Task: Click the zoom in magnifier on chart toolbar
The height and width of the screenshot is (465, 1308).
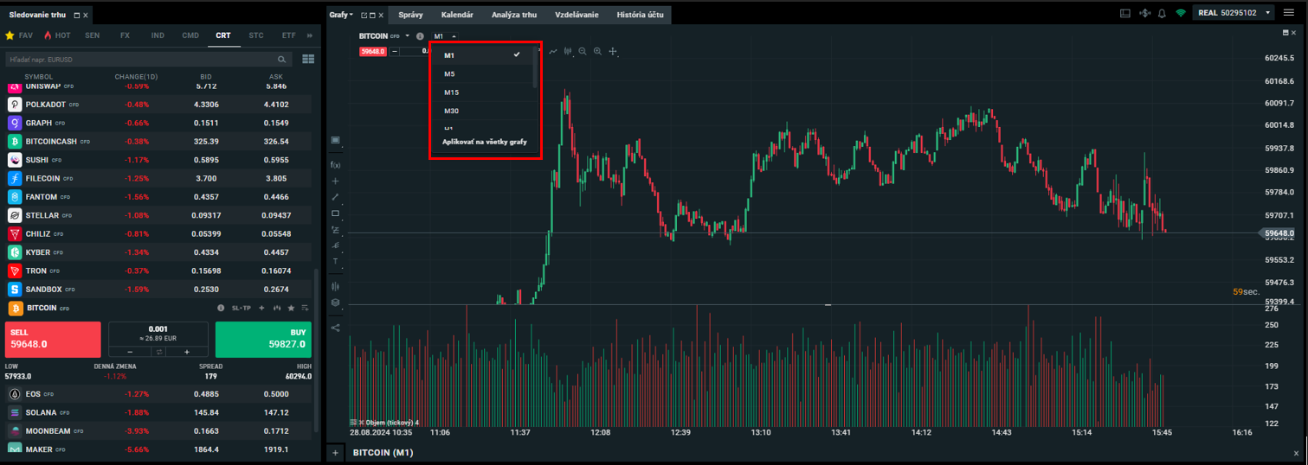Action: [597, 52]
